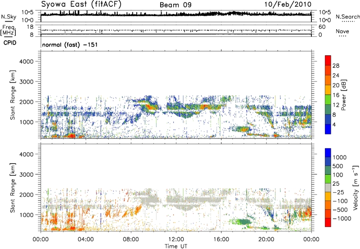This screenshot has width=360, height=249.
Task: Click the '18' frequency axis label
Action: (x=30, y=27)
